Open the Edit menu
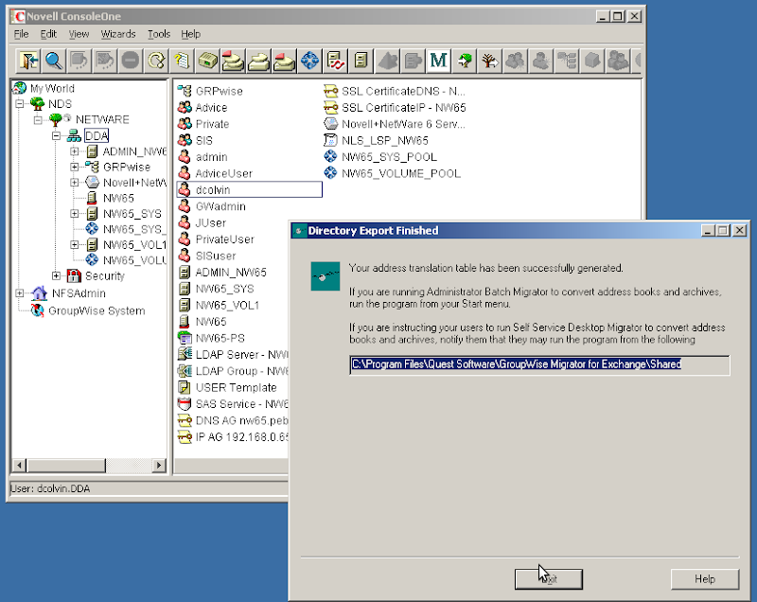The height and width of the screenshot is (602, 757). coord(48,34)
